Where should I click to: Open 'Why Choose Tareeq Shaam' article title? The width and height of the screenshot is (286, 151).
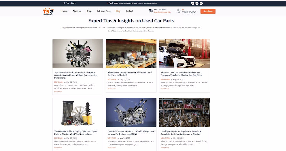129,74
